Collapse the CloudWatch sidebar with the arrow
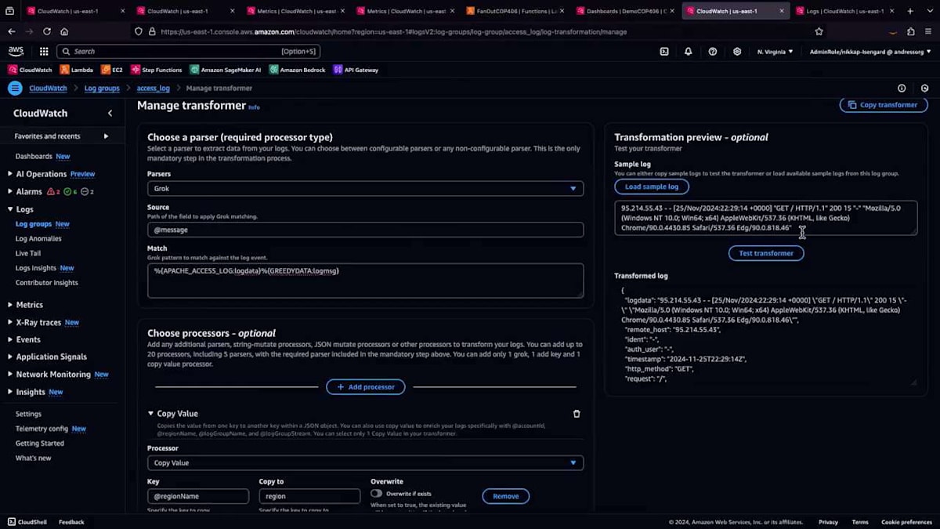 point(110,113)
